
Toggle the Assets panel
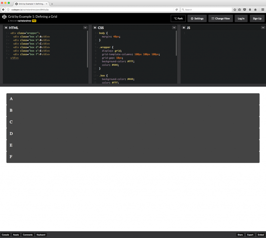[x=16, y=235]
